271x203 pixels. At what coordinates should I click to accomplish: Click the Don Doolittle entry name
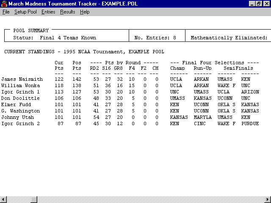click(20, 98)
